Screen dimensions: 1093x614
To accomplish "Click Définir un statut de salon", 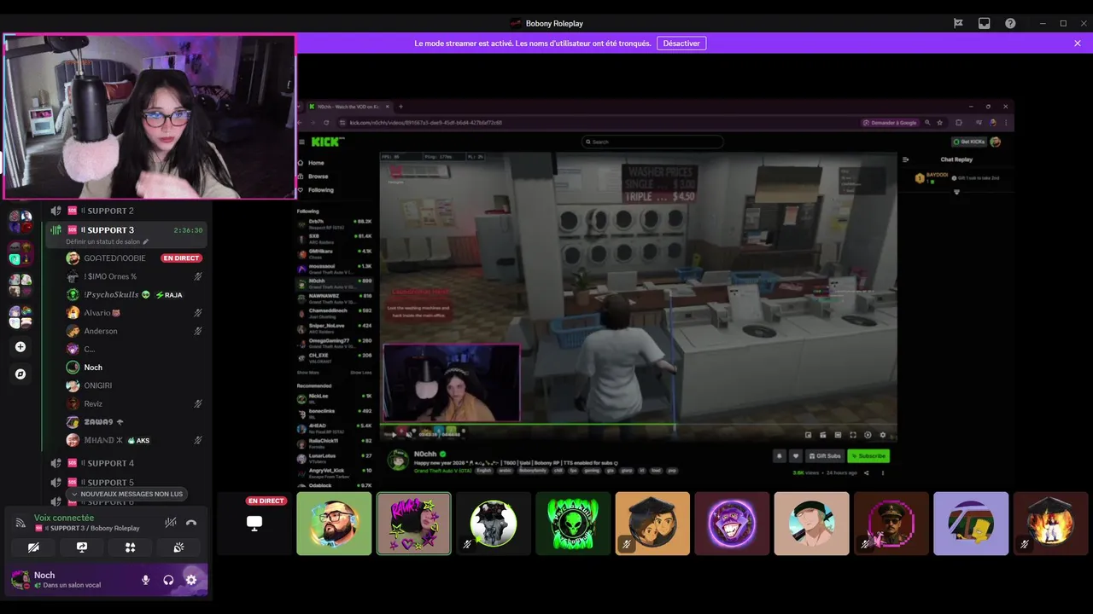I will pyautogui.click(x=102, y=241).
